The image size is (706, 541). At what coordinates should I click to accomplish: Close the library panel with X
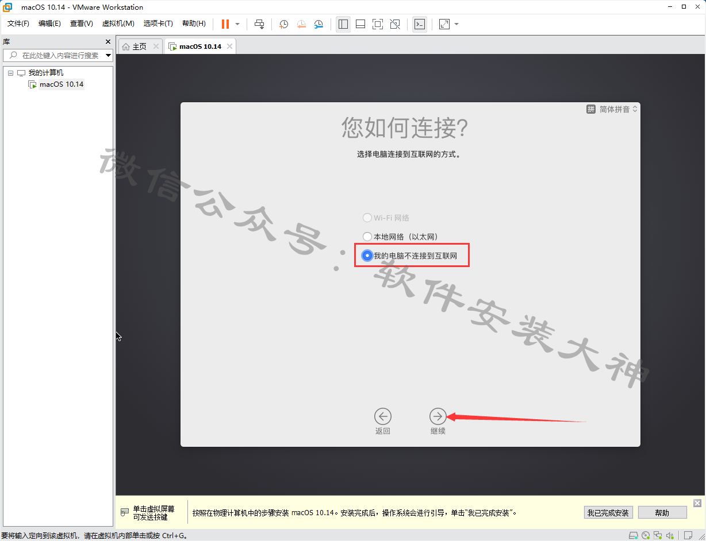pos(108,42)
